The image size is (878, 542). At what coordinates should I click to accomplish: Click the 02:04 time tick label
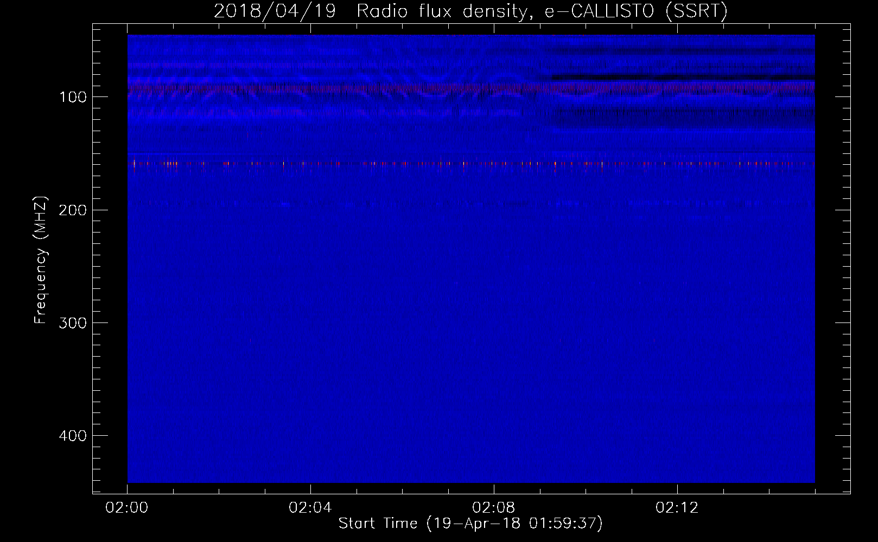310,508
